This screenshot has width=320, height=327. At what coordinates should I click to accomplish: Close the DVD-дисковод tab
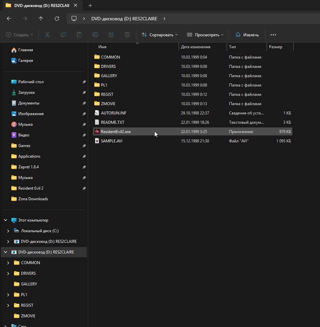click(76, 5)
